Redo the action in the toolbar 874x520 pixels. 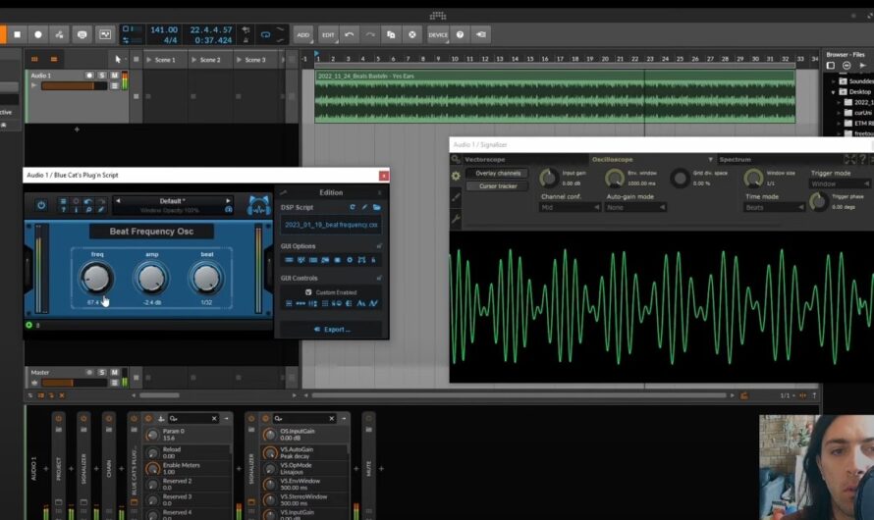[x=370, y=34]
